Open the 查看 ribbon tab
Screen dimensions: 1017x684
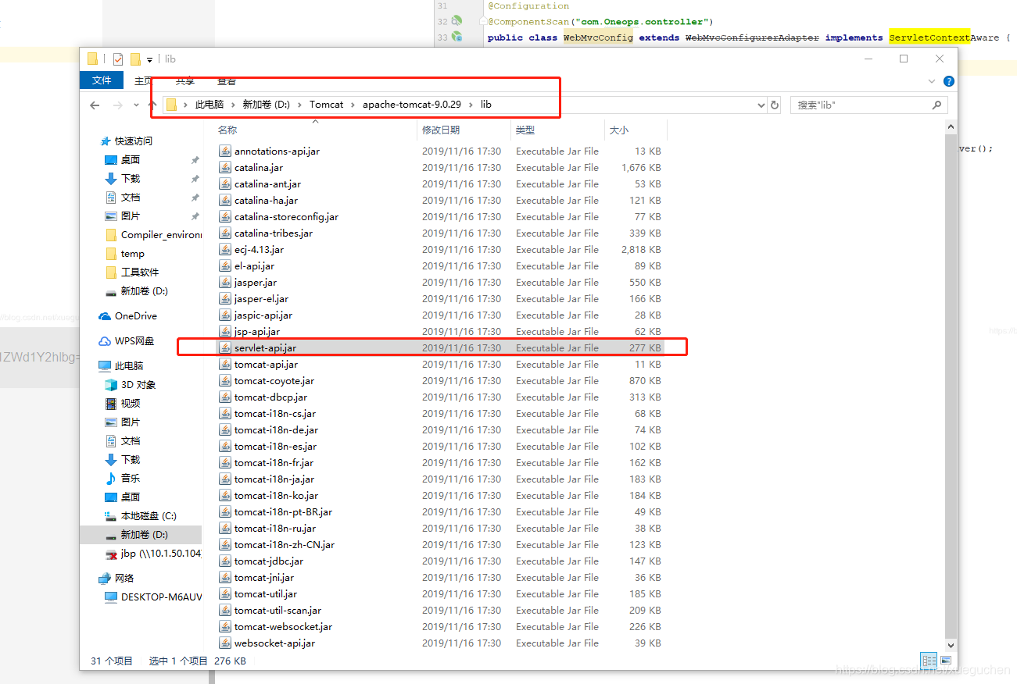227,81
